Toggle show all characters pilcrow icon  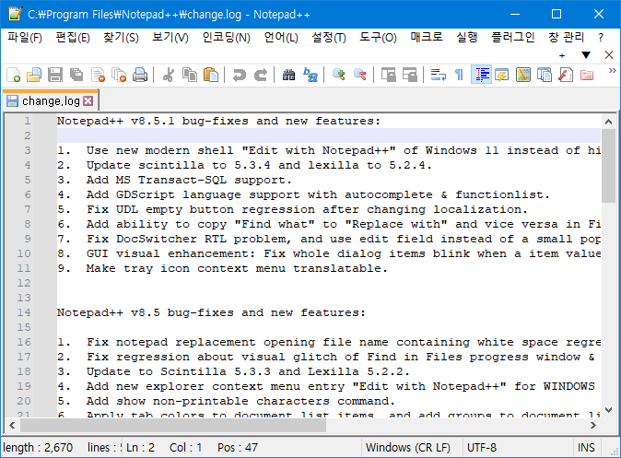(460, 75)
